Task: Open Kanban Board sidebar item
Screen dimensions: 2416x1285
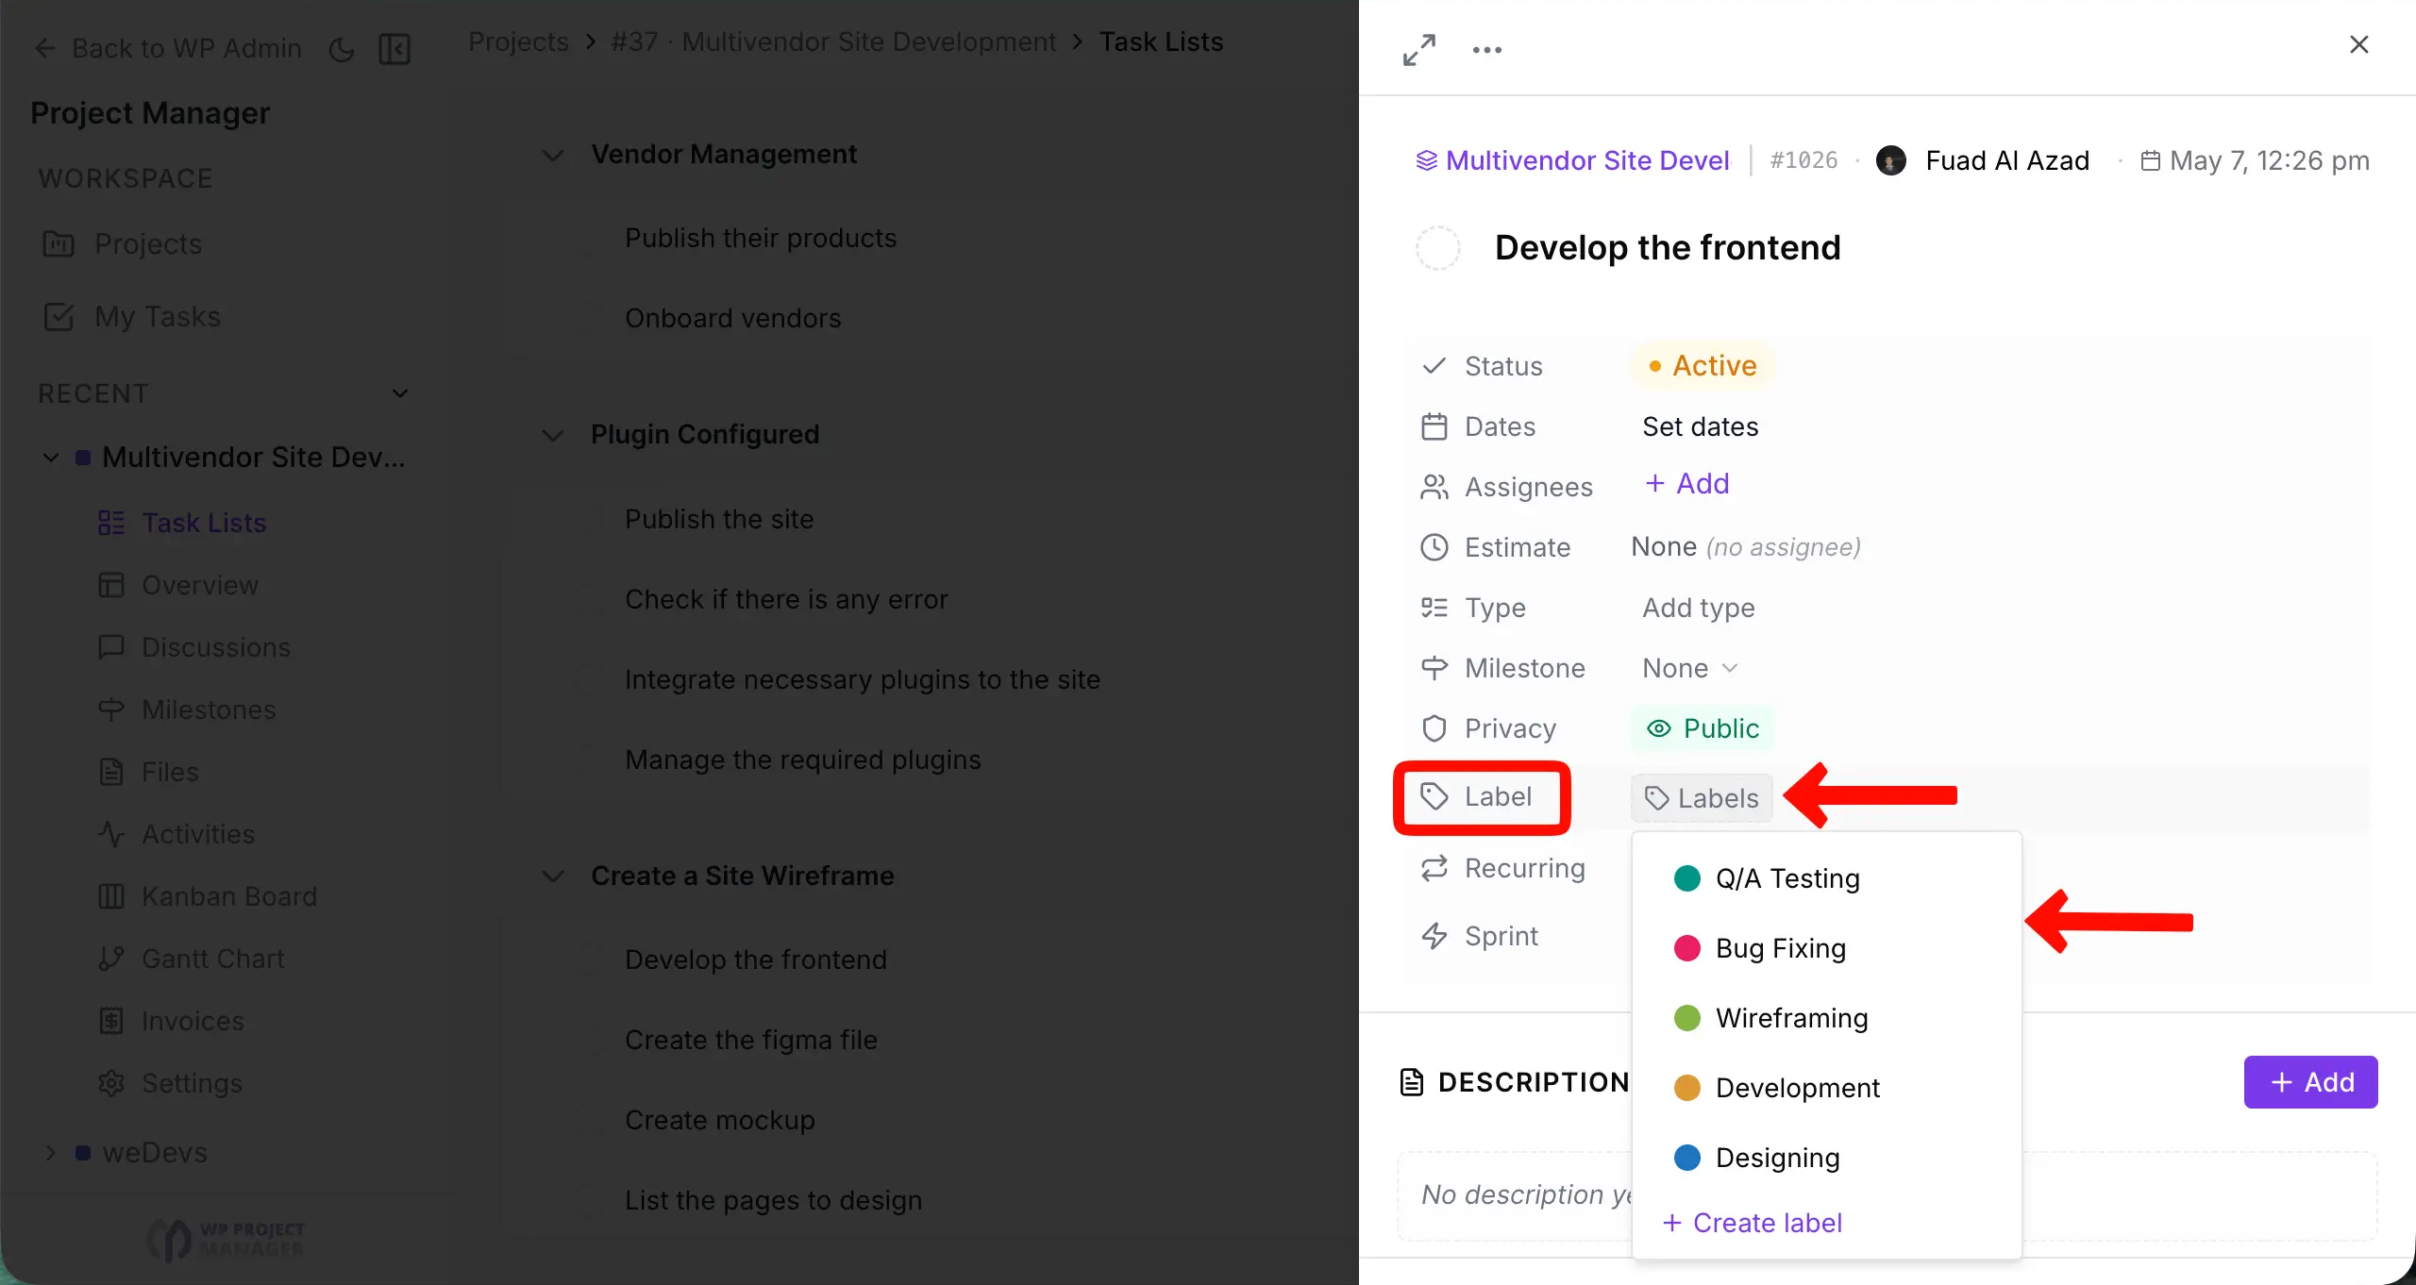Action: point(208,896)
